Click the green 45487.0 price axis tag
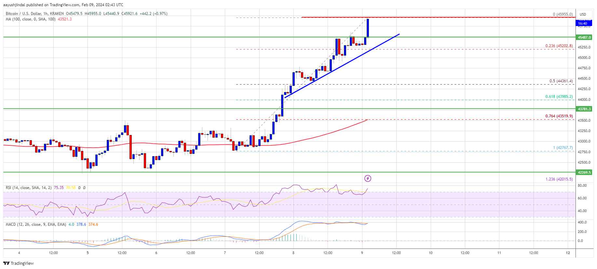Viewport: 597px width, 269px height. coord(584,37)
